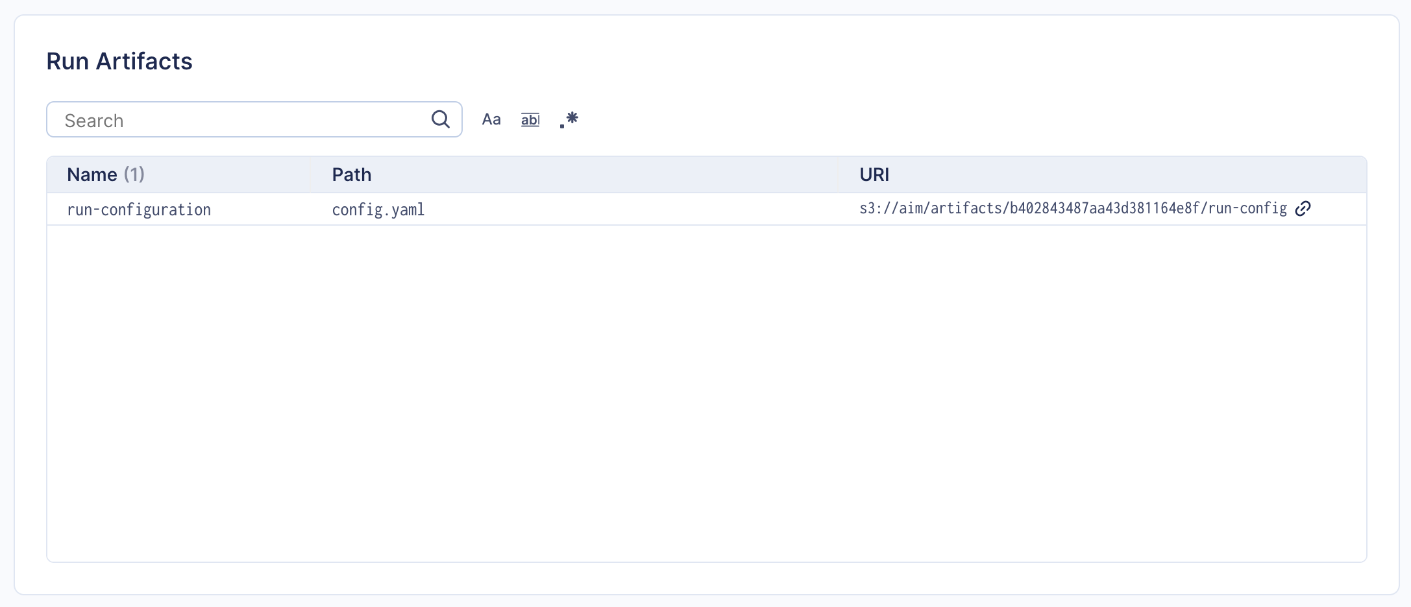Screen dimensions: 1411x607
Task: Click the (1) count beside Name
Action: (134, 174)
